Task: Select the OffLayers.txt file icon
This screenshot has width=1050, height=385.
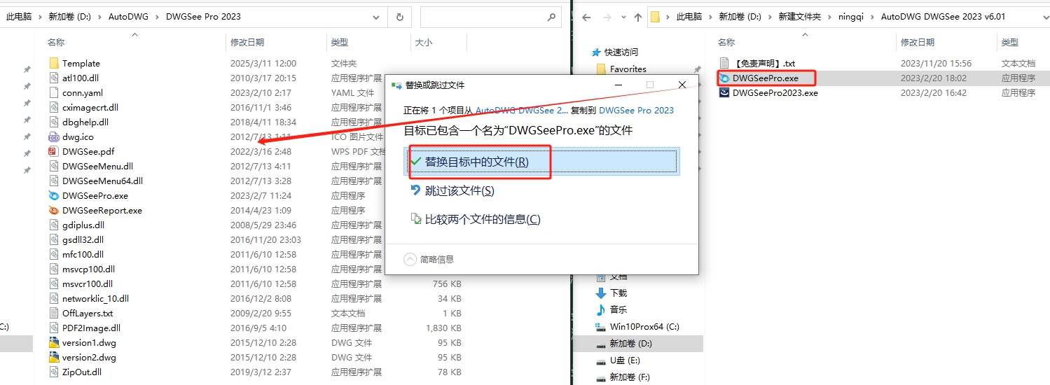Action: [55, 313]
